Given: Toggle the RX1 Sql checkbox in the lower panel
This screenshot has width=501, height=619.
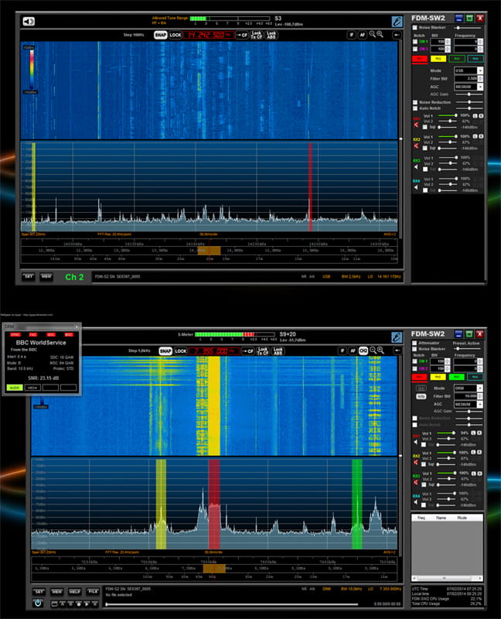Looking at the screenshot, I should [x=424, y=444].
